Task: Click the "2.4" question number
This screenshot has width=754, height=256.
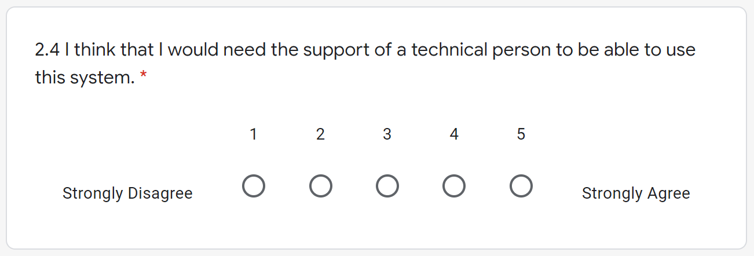Action: coord(47,50)
